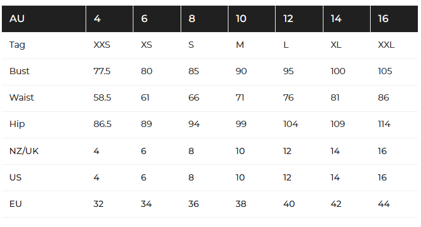Select the size 10 column header
The height and width of the screenshot is (227, 421).
[x=252, y=19]
